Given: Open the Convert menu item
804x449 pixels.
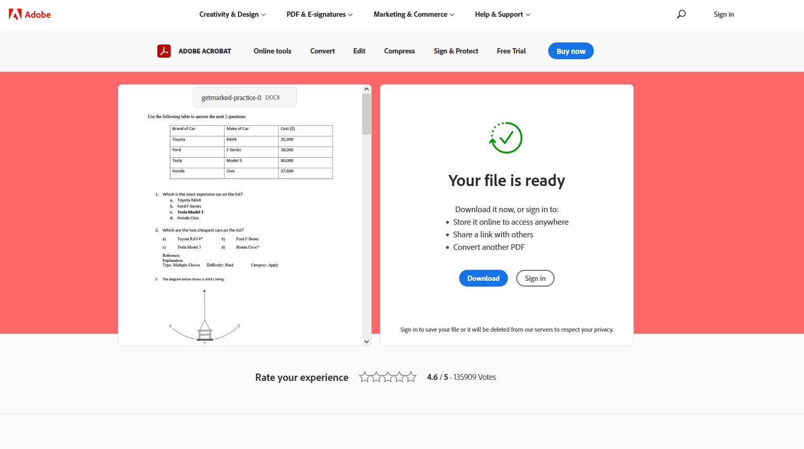Looking at the screenshot, I should (x=322, y=51).
